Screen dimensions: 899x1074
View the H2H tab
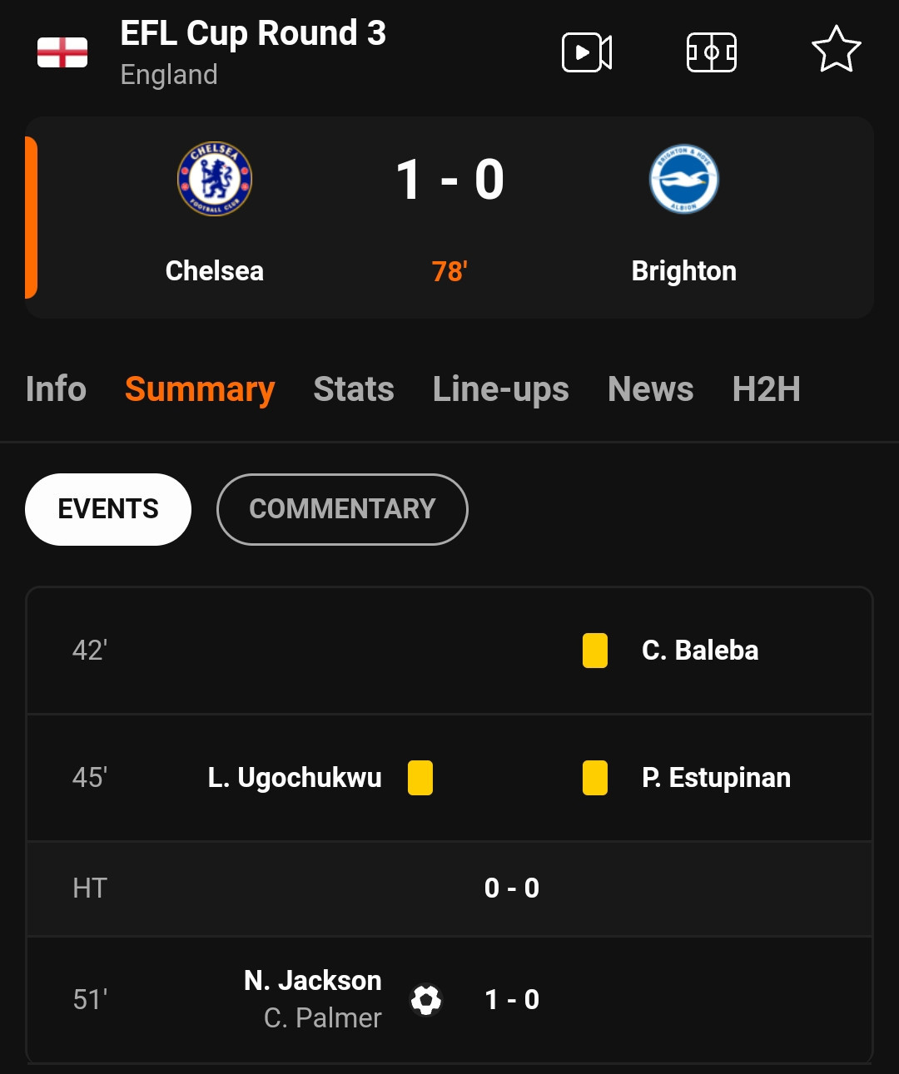coord(767,389)
